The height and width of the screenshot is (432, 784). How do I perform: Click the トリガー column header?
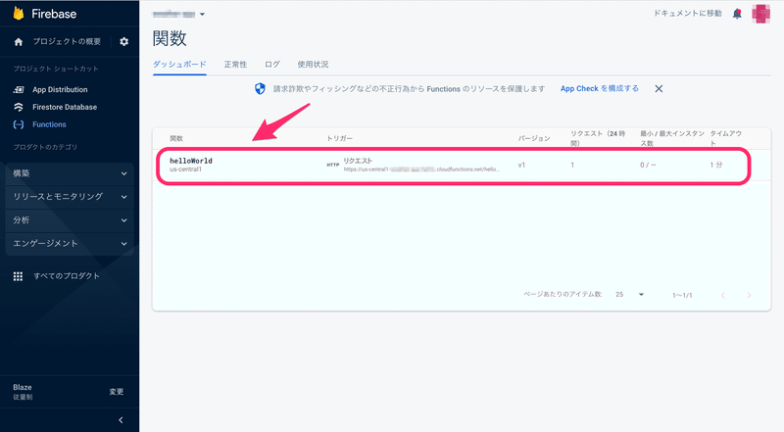pyautogui.click(x=339, y=138)
